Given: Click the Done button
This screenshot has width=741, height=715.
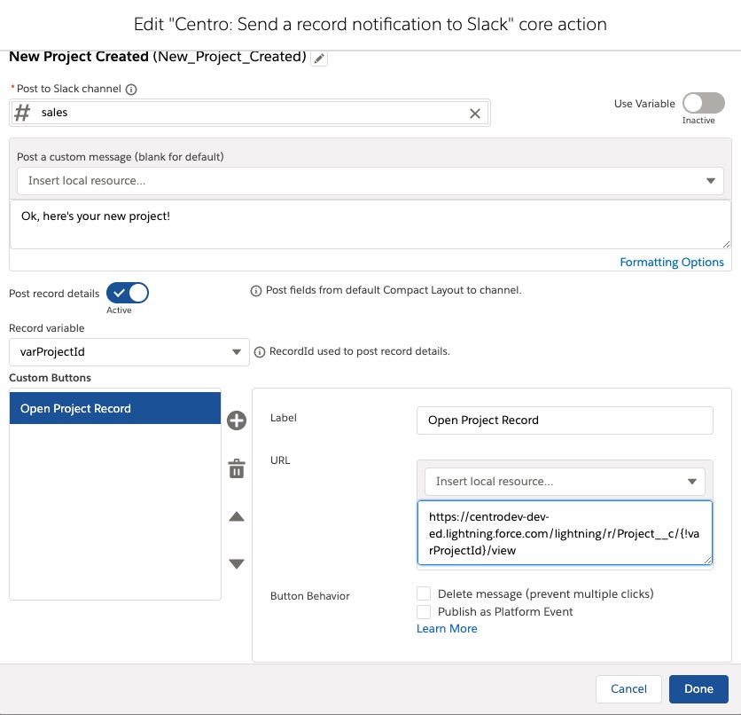Looking at the screenshot, I should pyautogui.click(x=698, y=689).
